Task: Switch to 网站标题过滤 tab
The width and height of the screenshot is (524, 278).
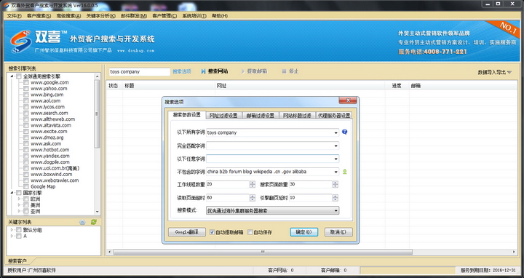Action: point(297,115)
